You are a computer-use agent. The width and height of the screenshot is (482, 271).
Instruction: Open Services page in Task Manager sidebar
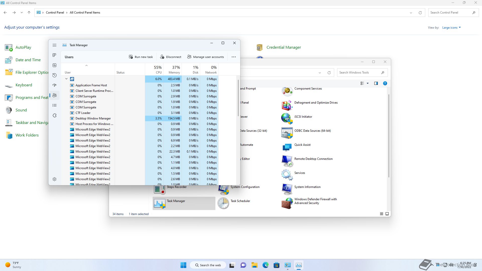54,115
